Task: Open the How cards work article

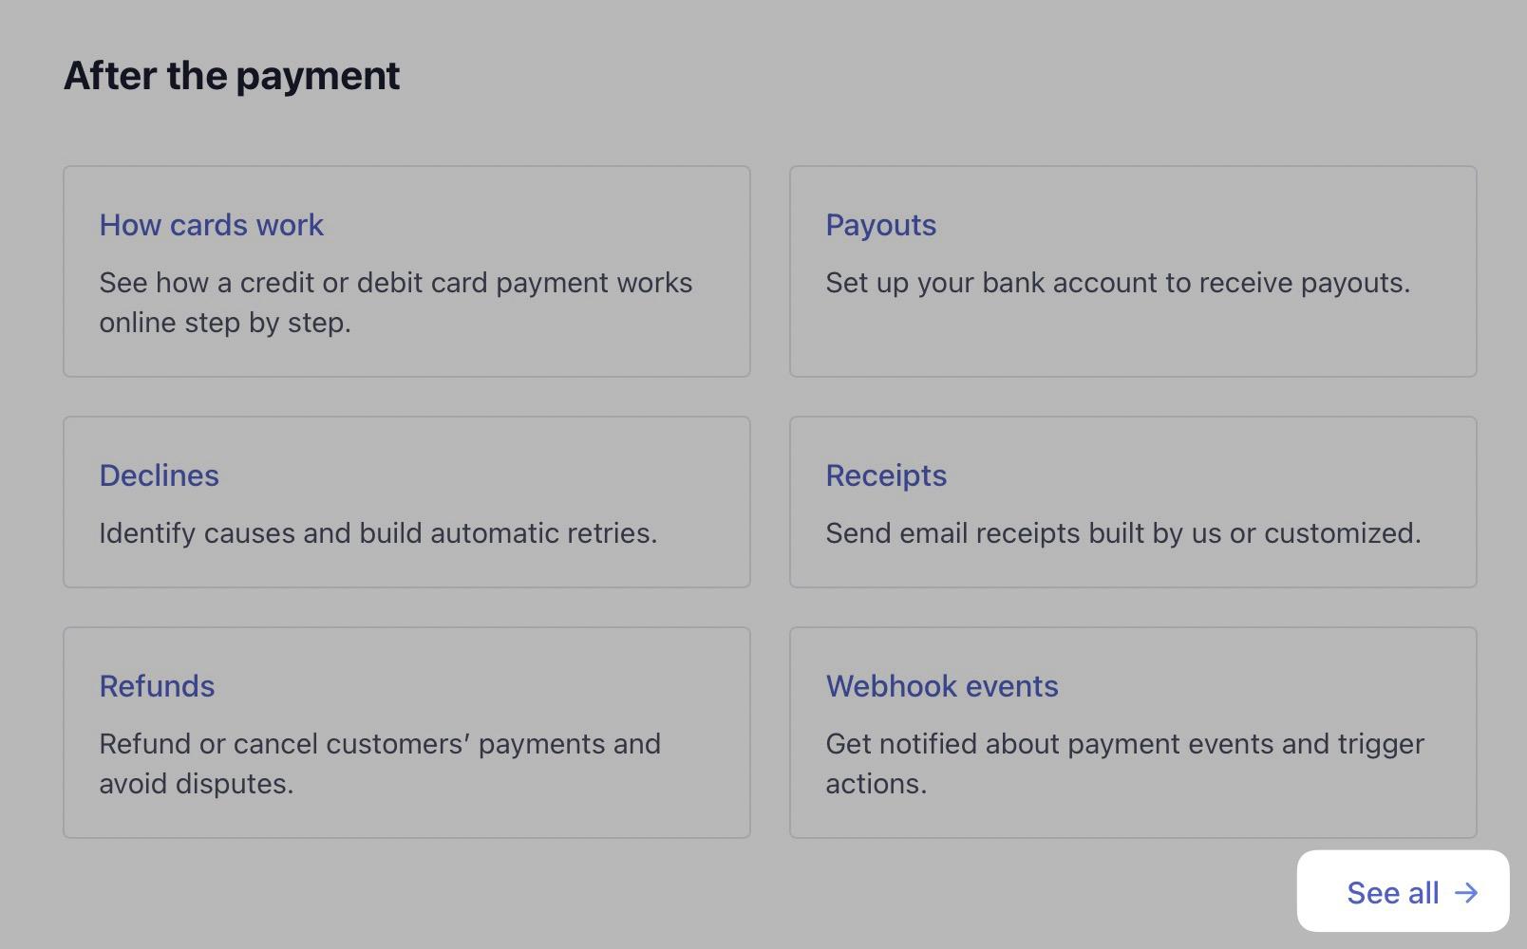Action: point(211,225)
